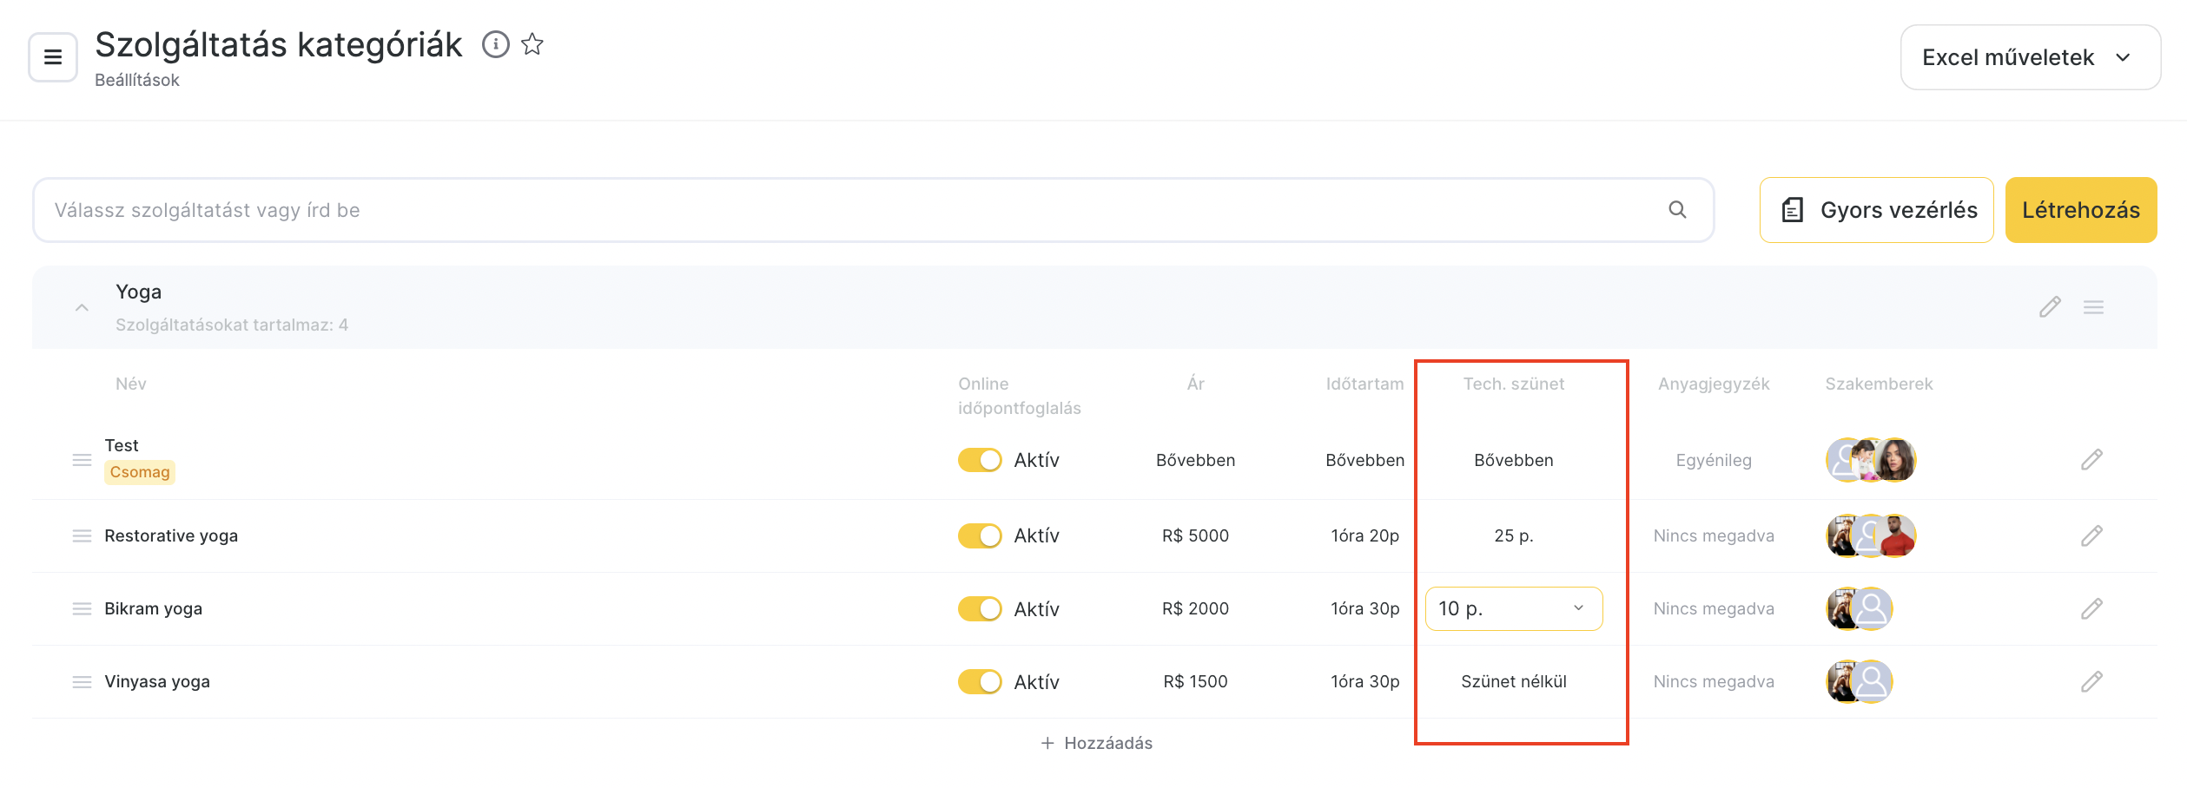The height and width of the screenshot is (788, 2187).
Task: Click the Bikram yoga specialists avatars
Action: [1859, 609]
